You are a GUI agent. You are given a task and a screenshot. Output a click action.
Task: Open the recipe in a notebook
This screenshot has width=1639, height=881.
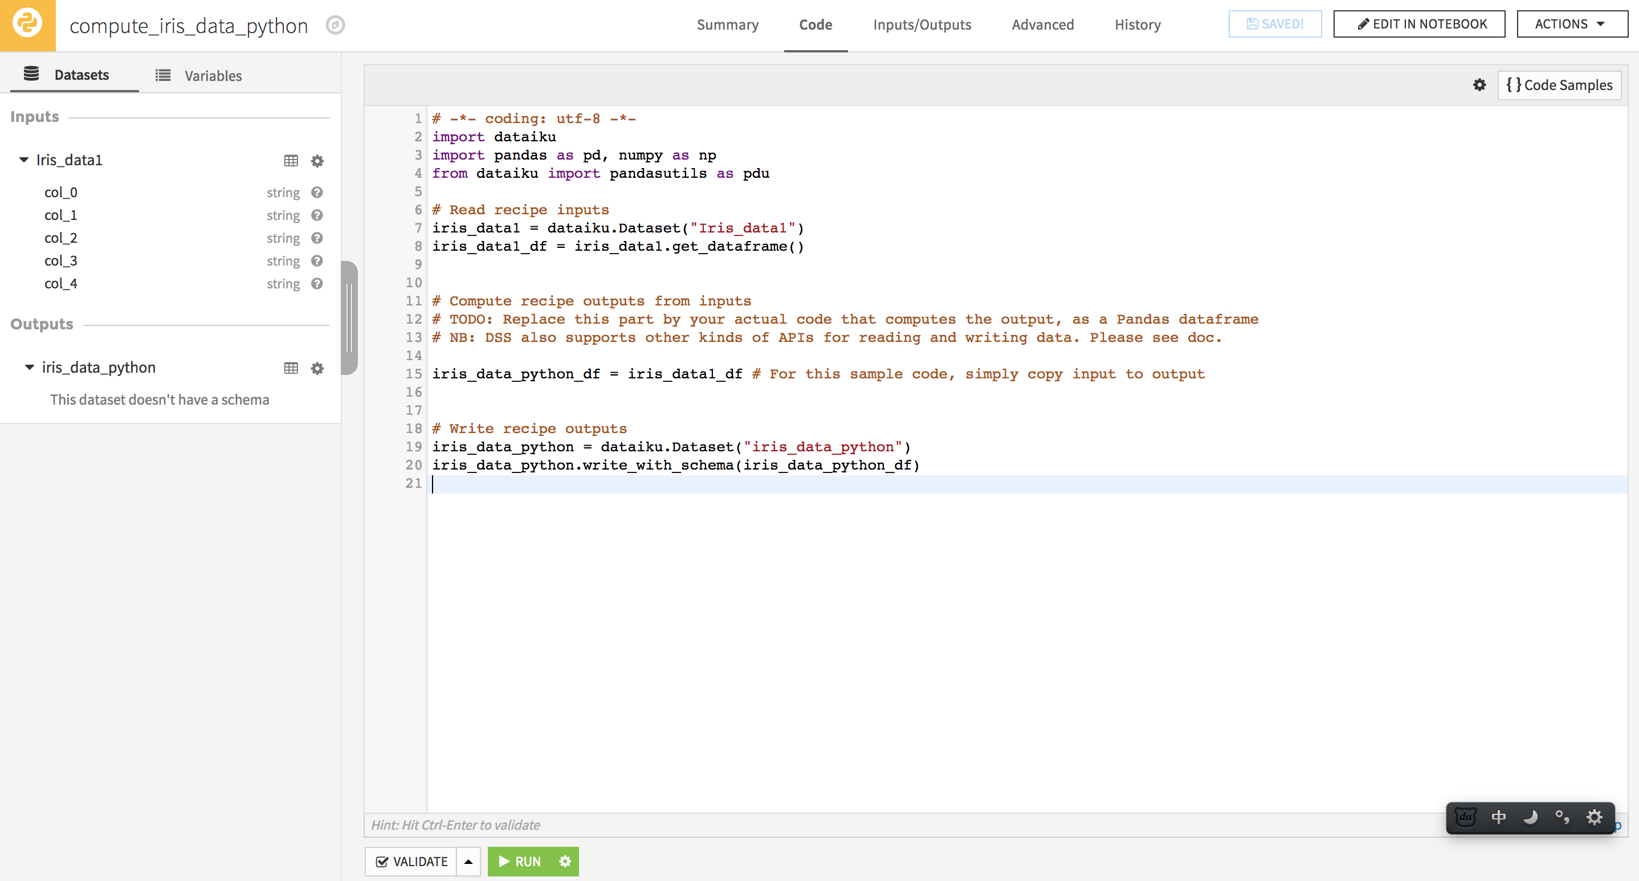[x=1419, y=23]
